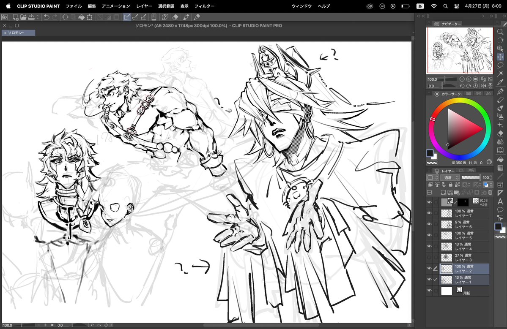507x329 pixels.
Task: Click the layer opacity 100 stepper arrows
Action: point(491,177)
